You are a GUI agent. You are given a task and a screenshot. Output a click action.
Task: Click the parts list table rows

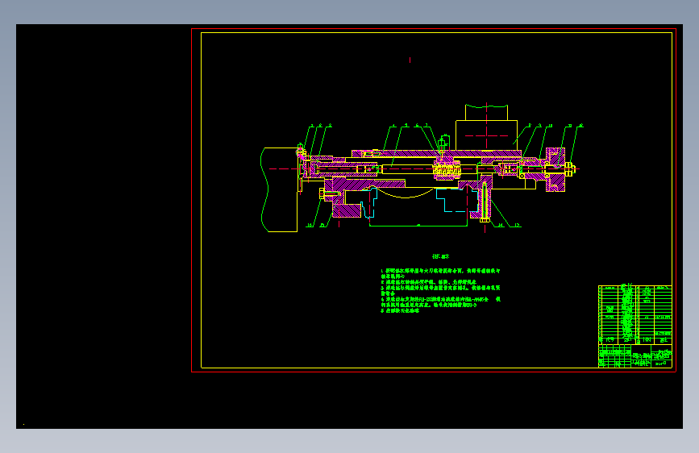[x=635, y=315]
